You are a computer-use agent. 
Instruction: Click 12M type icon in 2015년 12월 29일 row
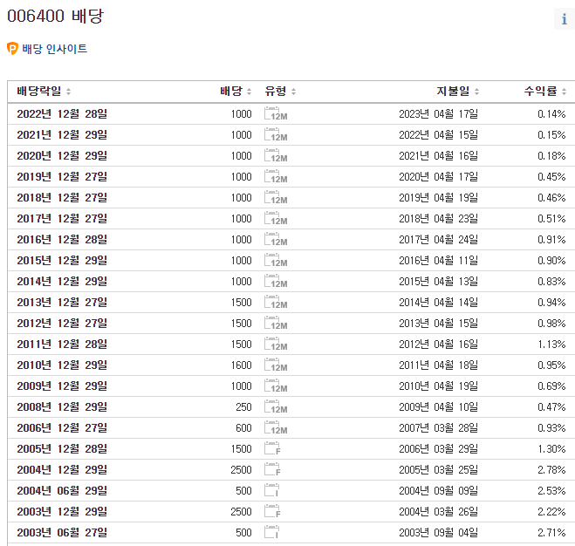(x=276, y=260)
